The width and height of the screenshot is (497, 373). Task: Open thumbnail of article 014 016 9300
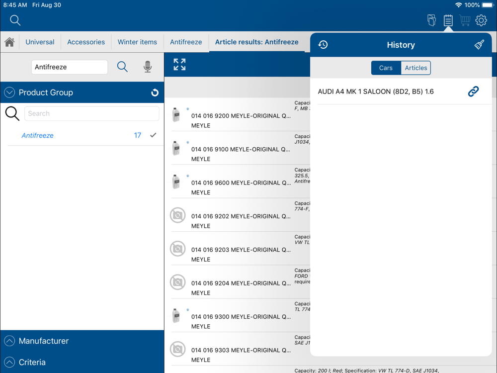(176, 316)
